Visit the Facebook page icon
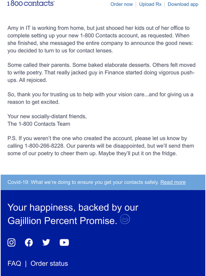The width and height of the screenshot is (206, 276). pos(29,242)
